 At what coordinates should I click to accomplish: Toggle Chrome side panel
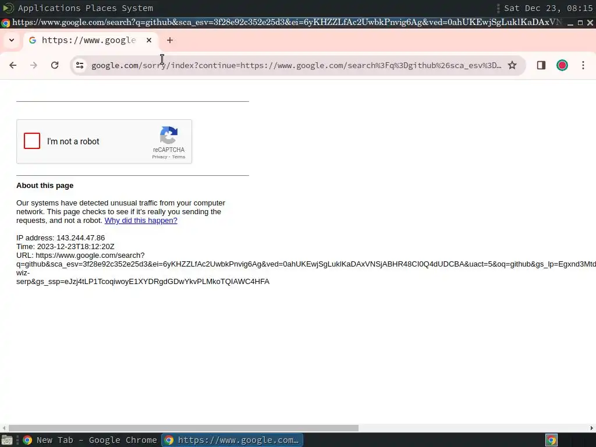click(541, 65)
